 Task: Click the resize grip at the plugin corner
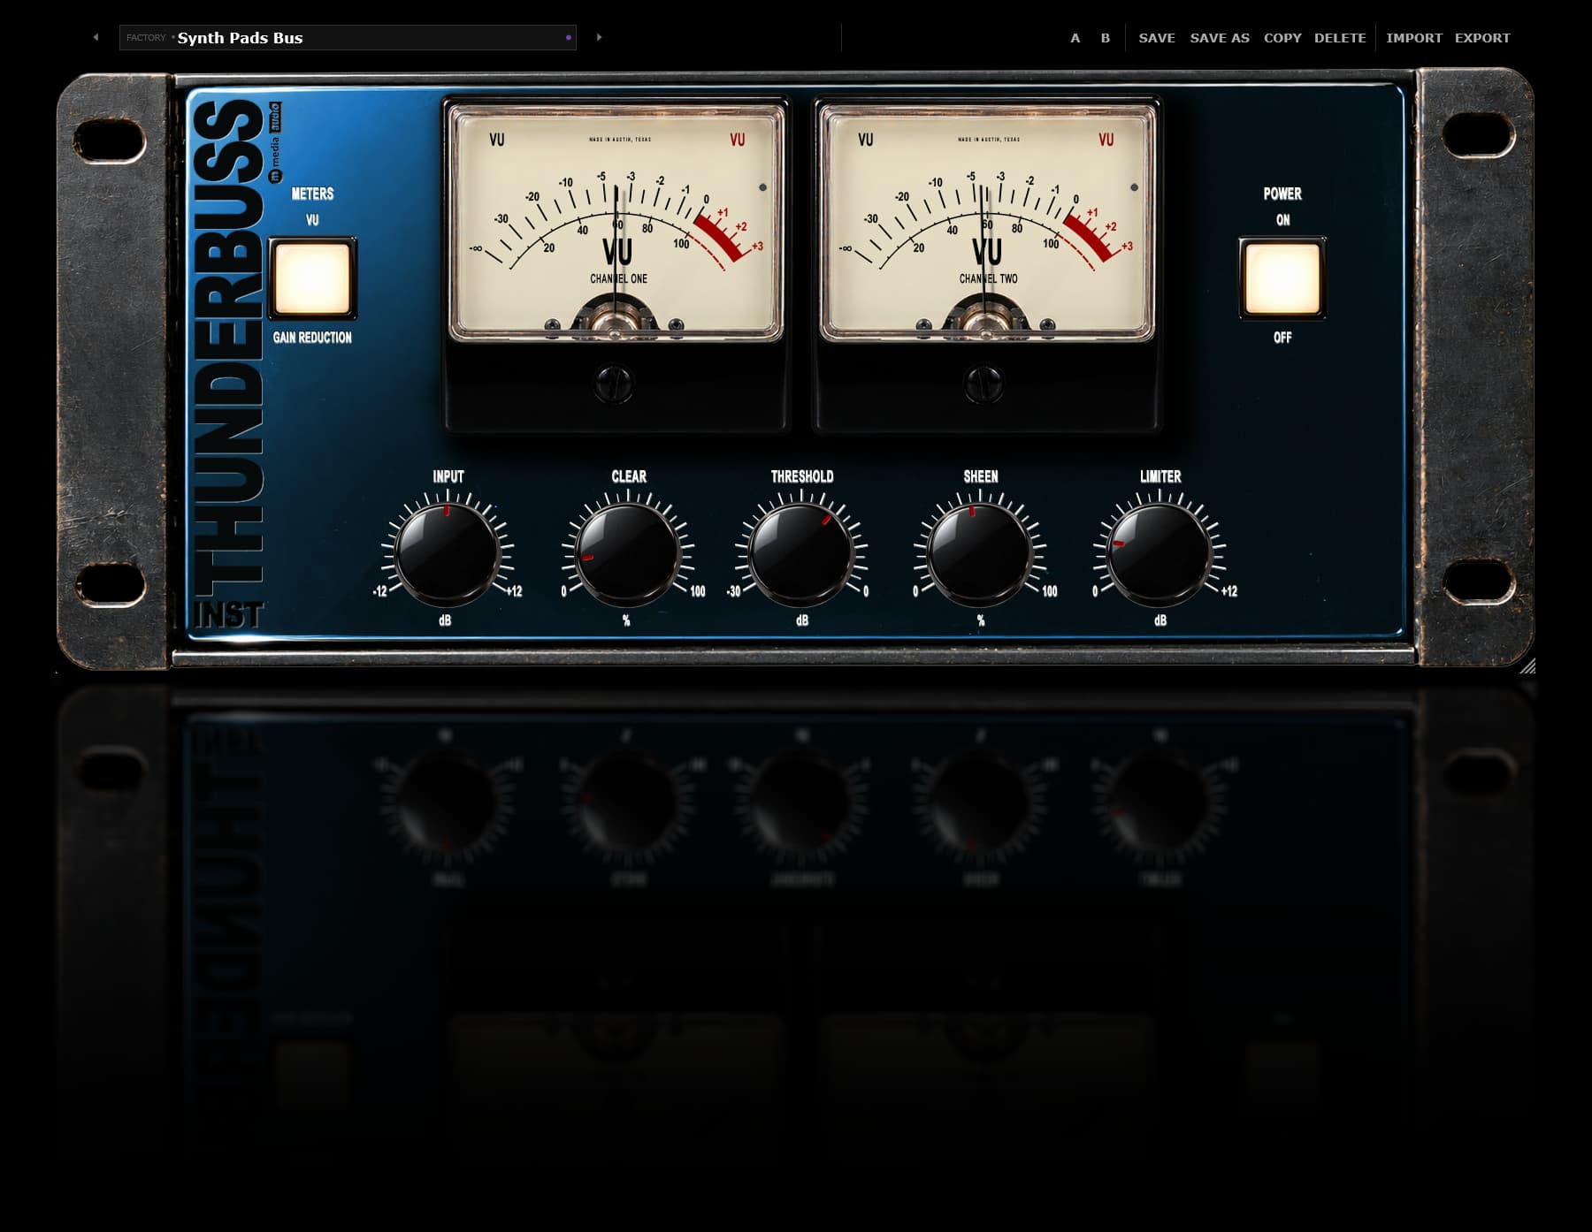click(x=1527, y=665)
